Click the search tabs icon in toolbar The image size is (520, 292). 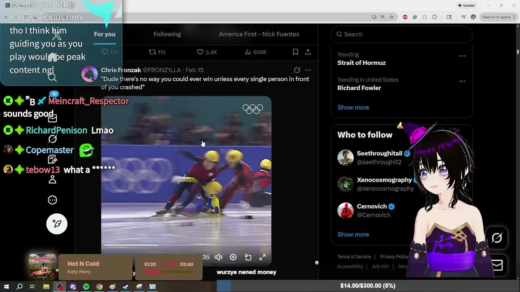pyautogui.click(x=449, y=17)
